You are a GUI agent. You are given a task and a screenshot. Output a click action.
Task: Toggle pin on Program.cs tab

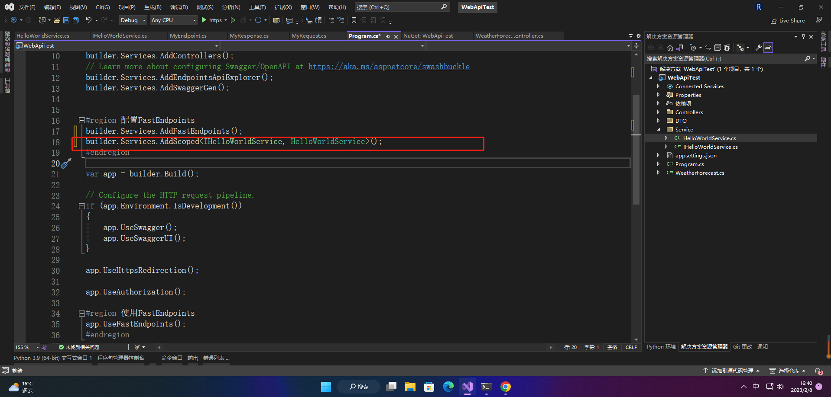(x=388, y=36)
